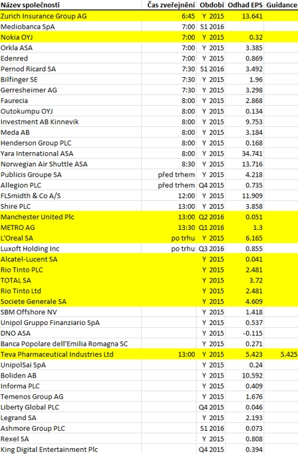Screen dimensions: 298x454
Task: Select Banca Popolare dell'Emilia Romagna SC cell
Action: (71, 344)
